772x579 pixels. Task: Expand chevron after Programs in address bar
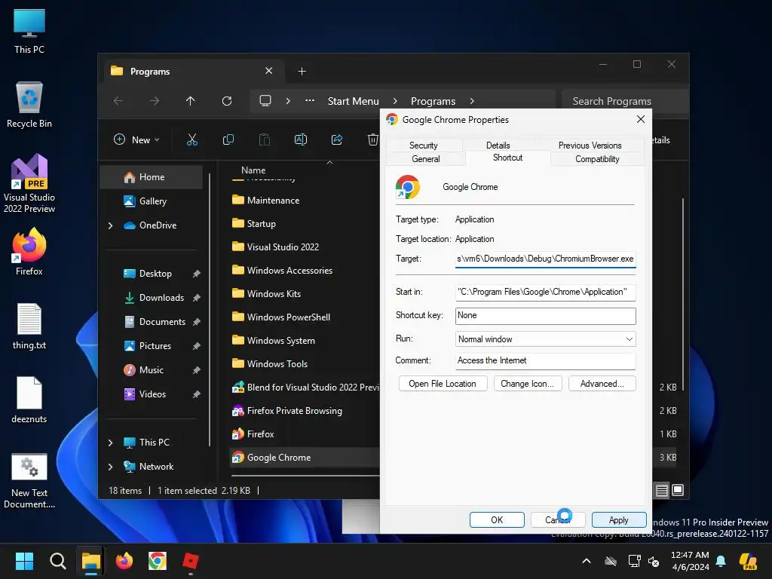tap(472, 101)
